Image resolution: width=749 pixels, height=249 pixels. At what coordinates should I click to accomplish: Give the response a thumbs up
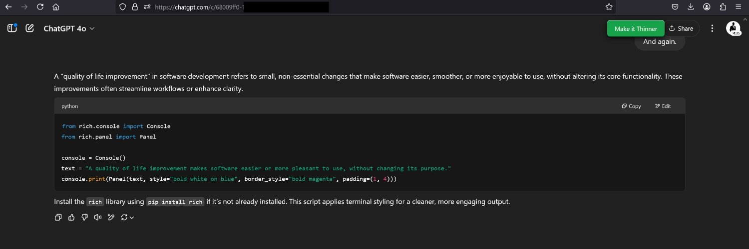click(71, 217)
